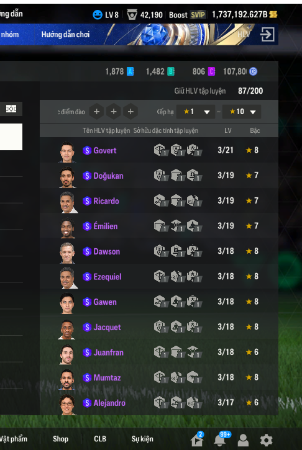Viewport: 302px width, 450px height.
Task: Expand the maximum star 10 dropdown
Action: (x=242, y=112)
